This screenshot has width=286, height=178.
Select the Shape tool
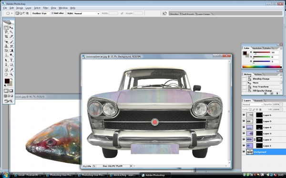point(11,65)
